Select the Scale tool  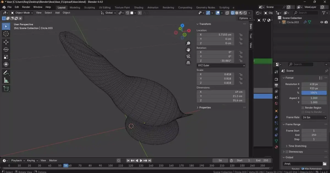pos(6,57)
